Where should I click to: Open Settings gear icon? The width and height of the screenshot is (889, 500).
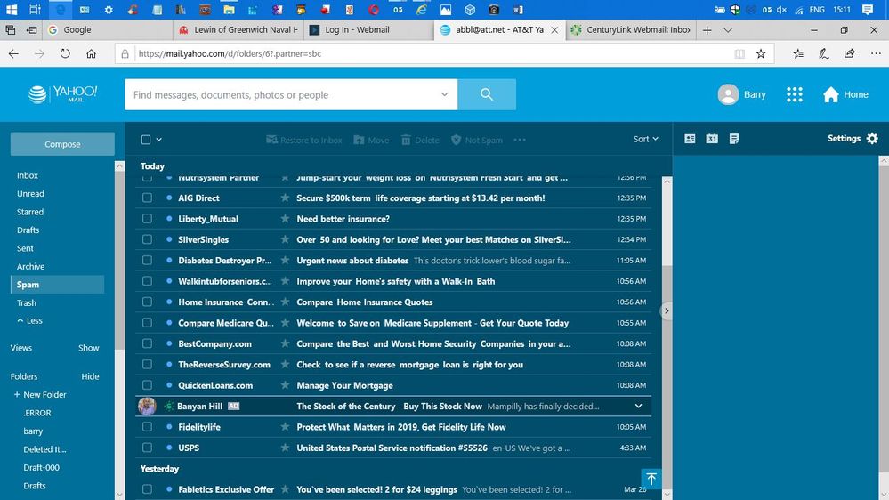[872, 138]
